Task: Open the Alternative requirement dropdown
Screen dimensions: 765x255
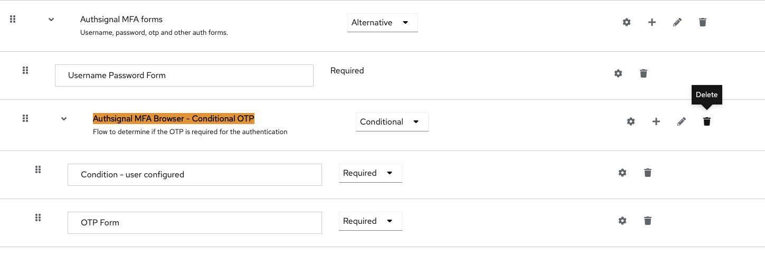Action: click(383, 23)
